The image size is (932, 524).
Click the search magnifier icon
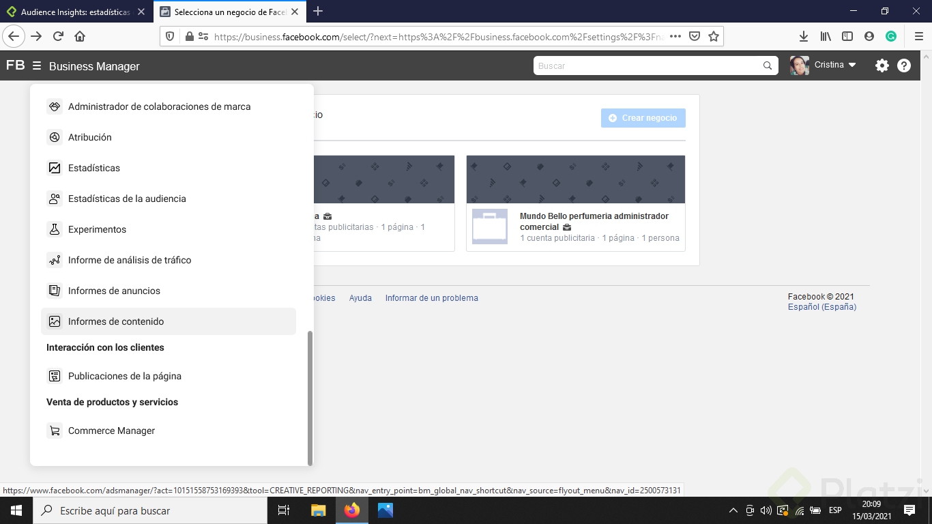pos(768,65)
